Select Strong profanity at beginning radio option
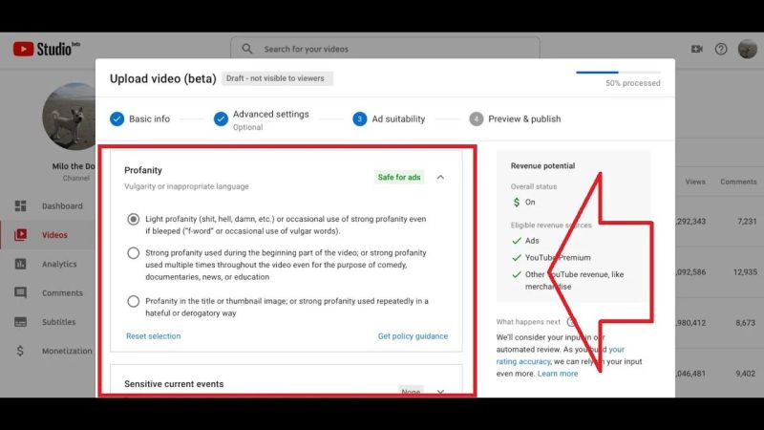Screen dimensions: 764x430 (133, 252)
